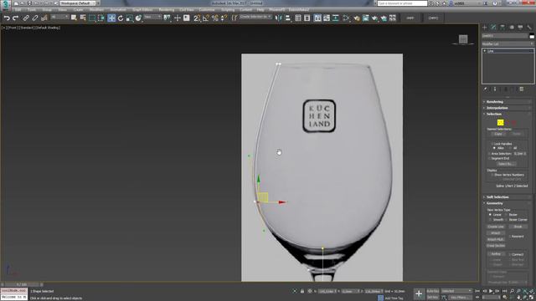The width and height of the screenshot is (536, 301).
Task: Switch to Utilities tab in command panel
Action: (529, 28)
